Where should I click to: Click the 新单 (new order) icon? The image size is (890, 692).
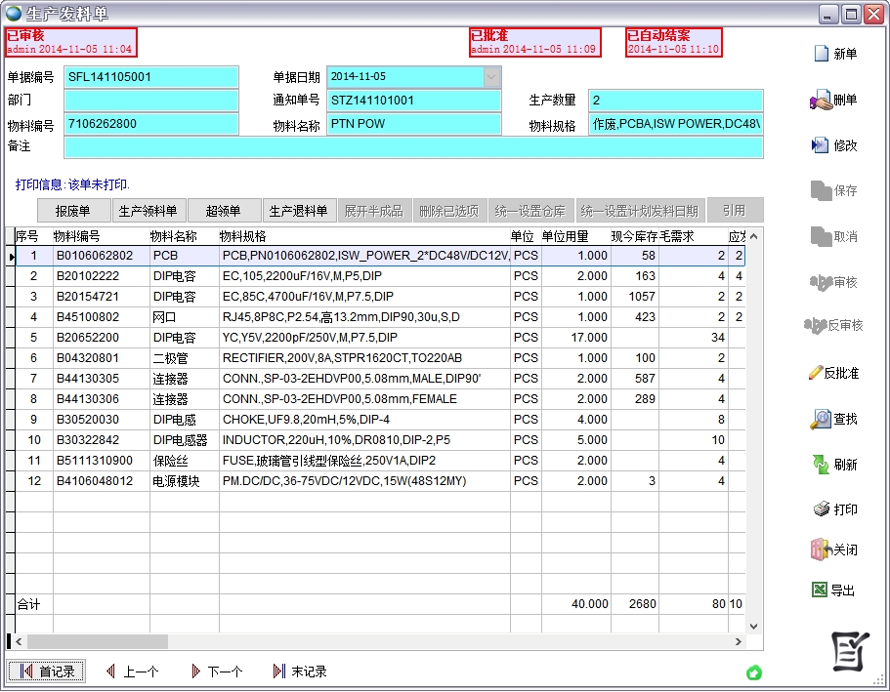[822, 54]
